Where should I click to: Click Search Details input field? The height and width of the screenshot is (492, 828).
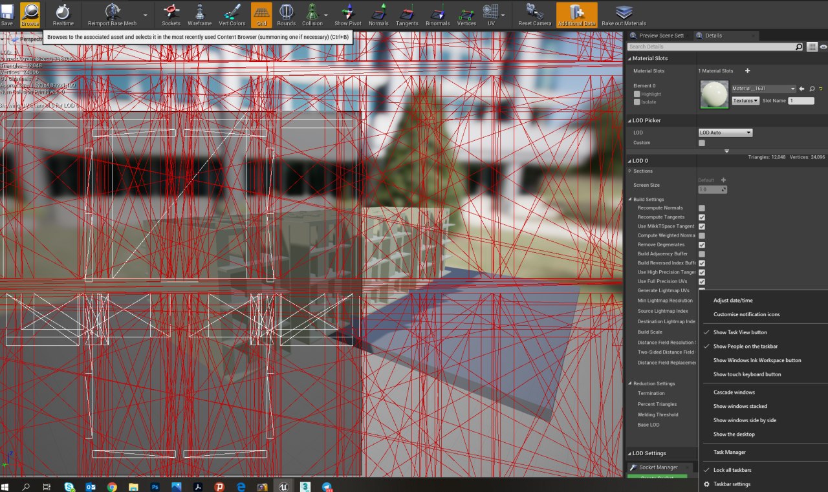pyautogui.click(x=715, y=47)
